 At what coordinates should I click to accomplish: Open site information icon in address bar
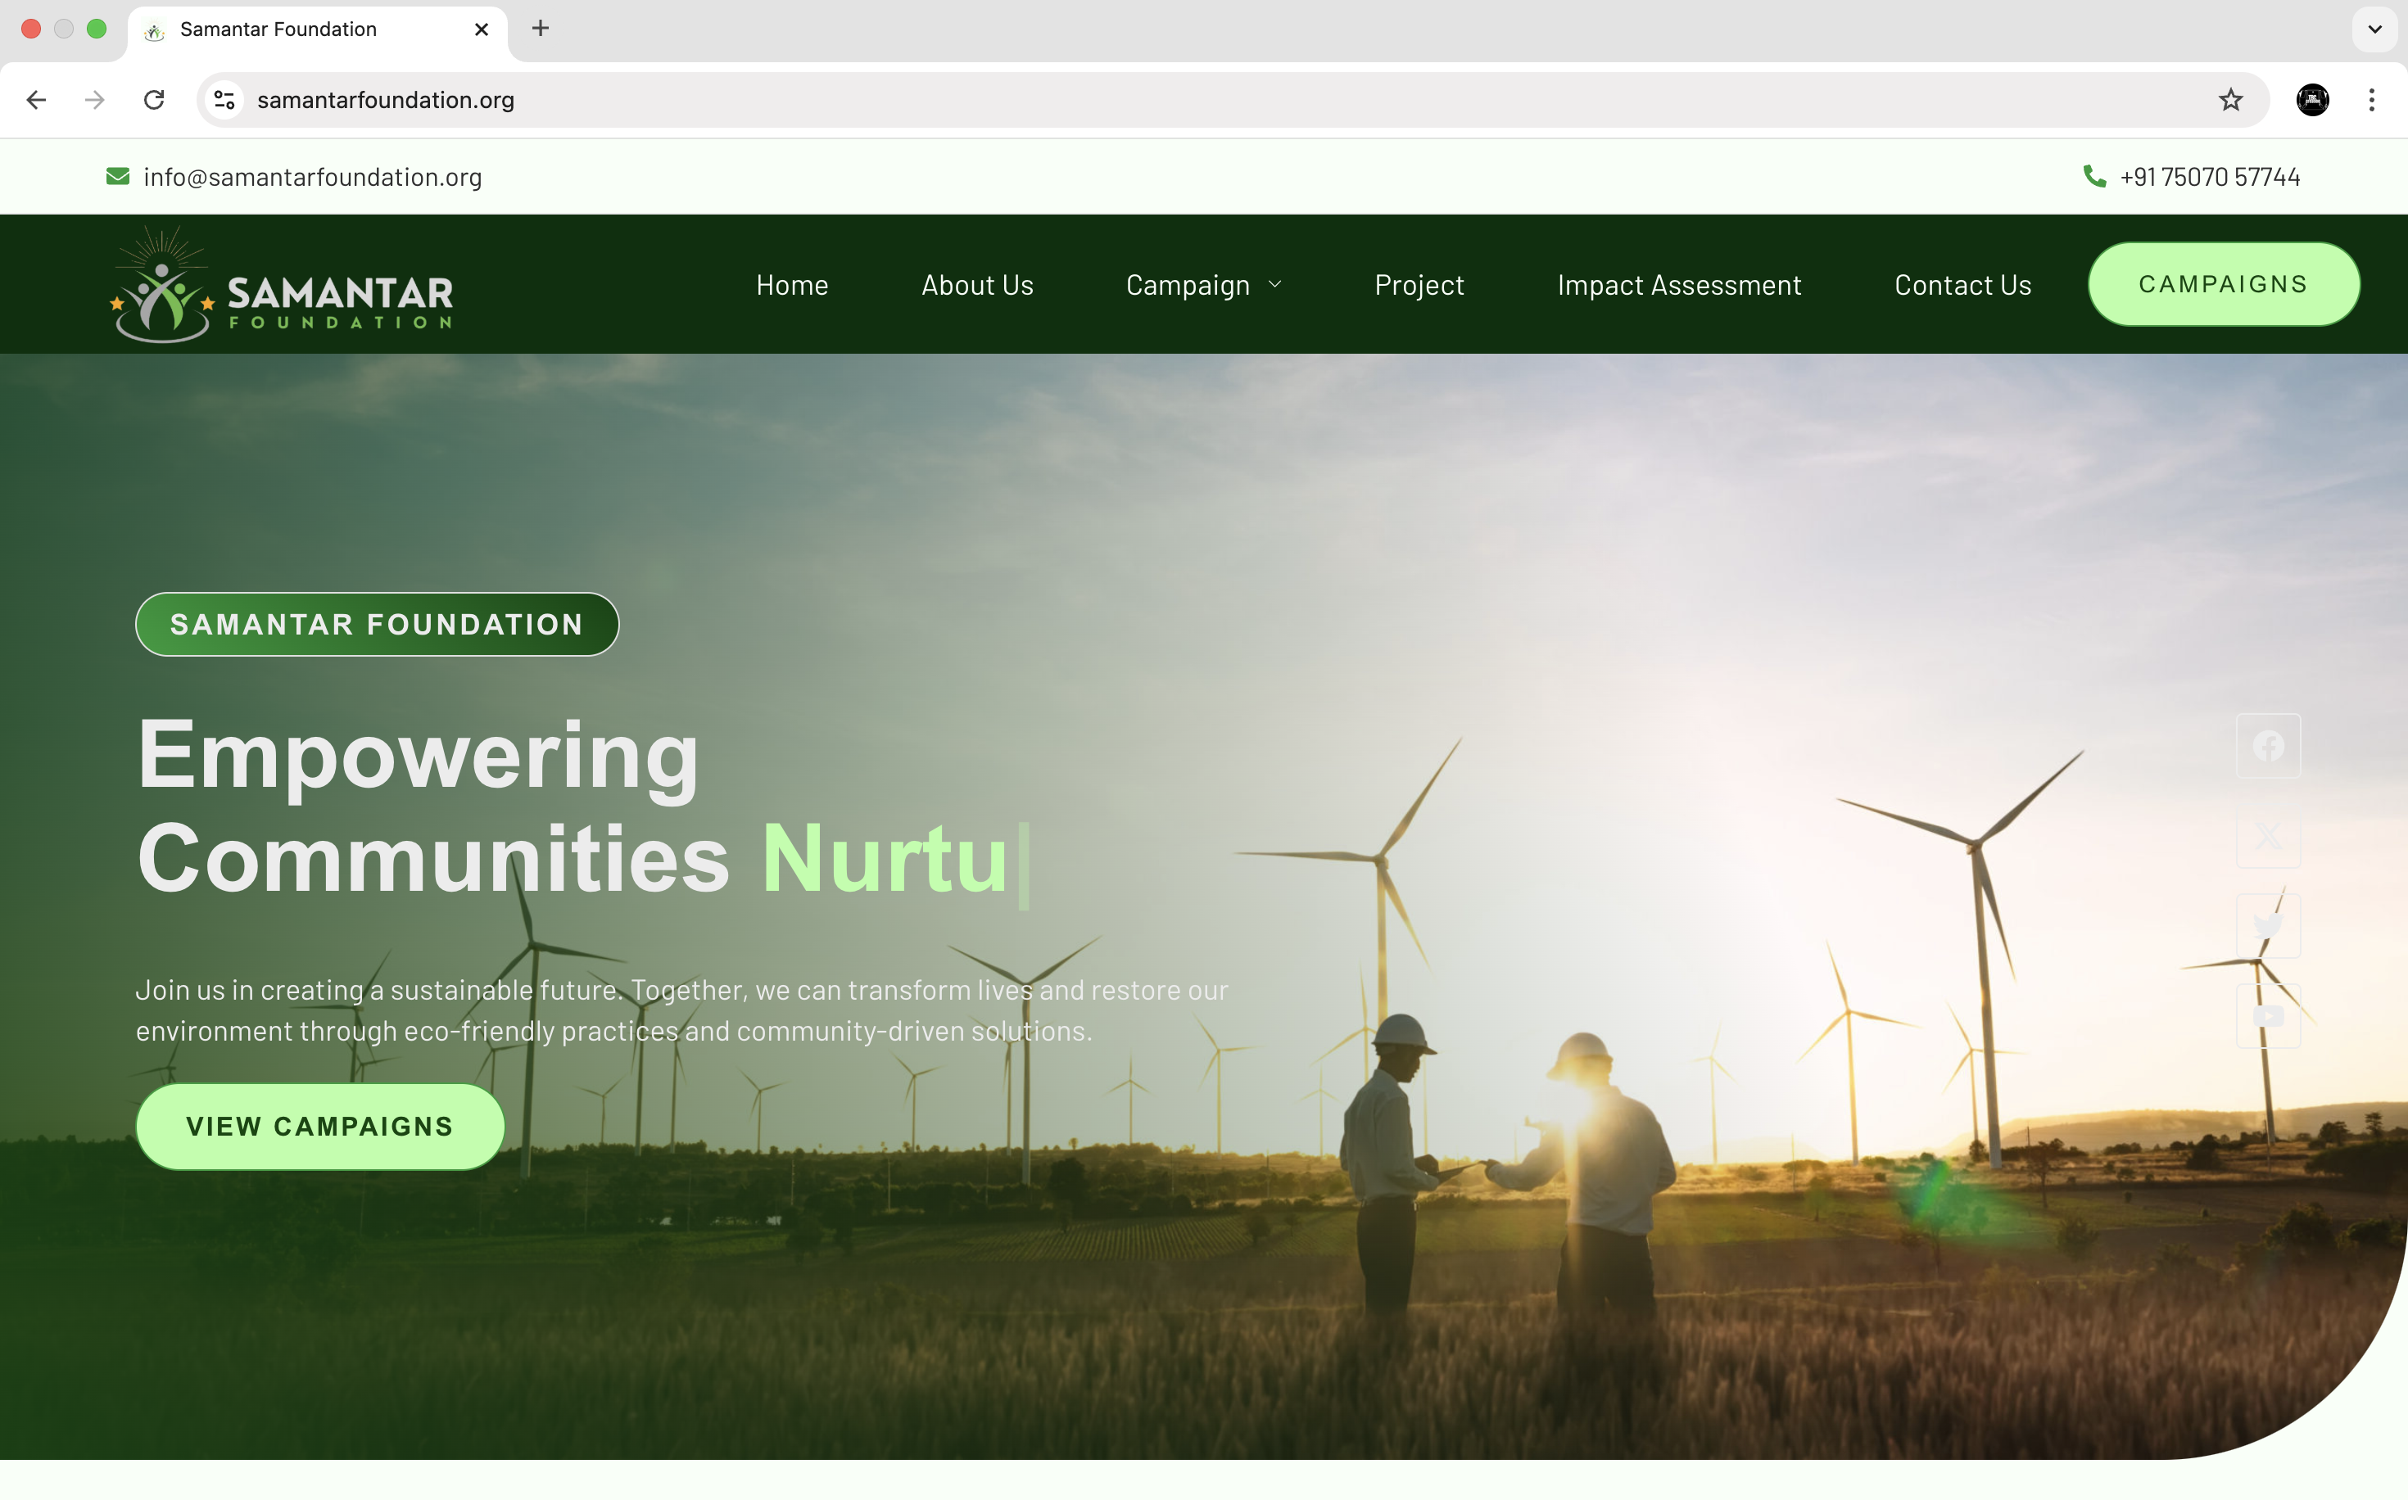click(225, 99)
